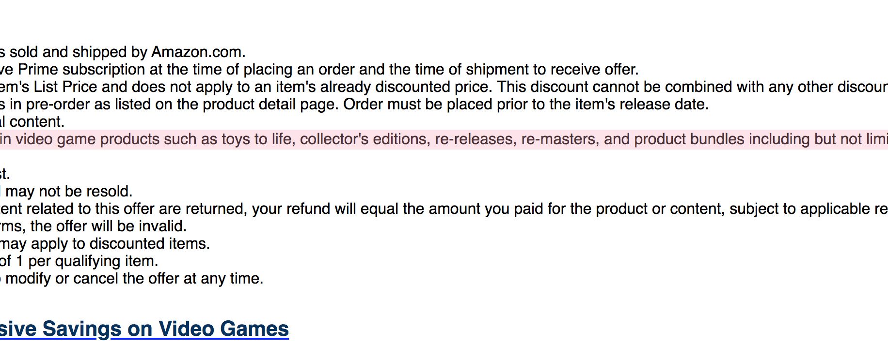This screenshot has height=360, width=888.
Task: Click the short 'content.' line above the highlight
Action: coord(32,122)
